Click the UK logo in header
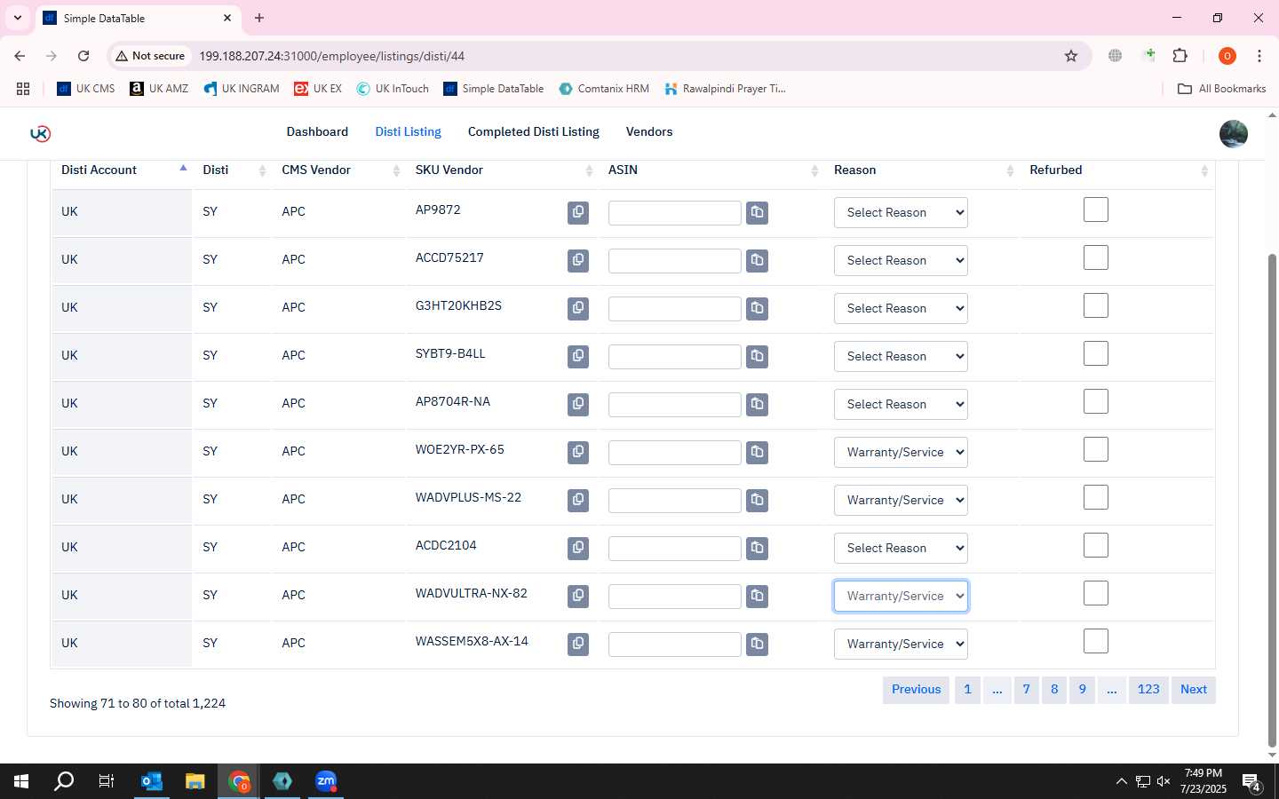This screenshot has height=799, width=1279. pos(40,133)
